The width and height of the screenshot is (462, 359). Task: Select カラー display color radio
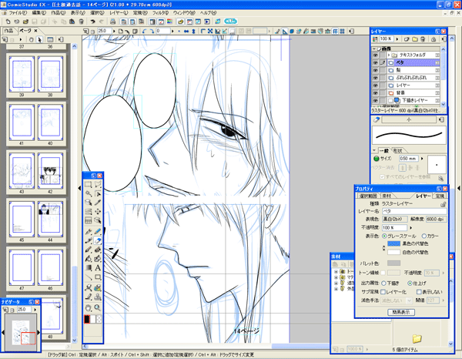pos(424,236)
